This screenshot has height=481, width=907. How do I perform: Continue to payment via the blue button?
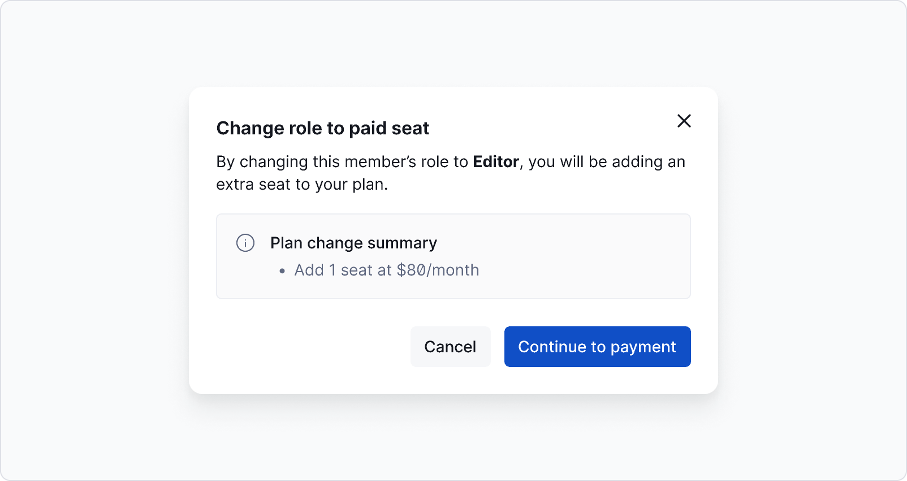[597, 347]
